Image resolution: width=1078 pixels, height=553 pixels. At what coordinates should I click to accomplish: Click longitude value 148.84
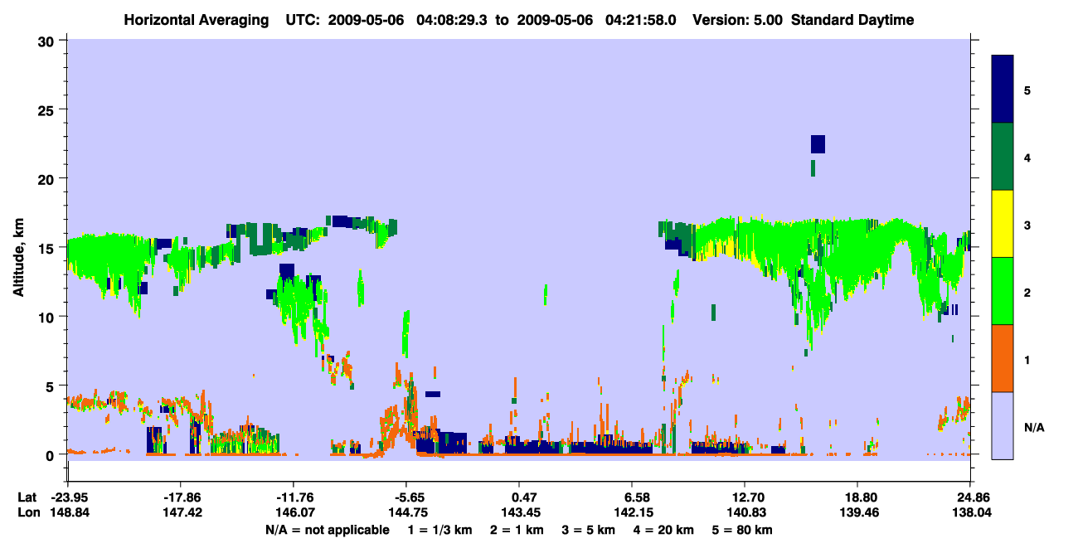(x=68, y=512)
